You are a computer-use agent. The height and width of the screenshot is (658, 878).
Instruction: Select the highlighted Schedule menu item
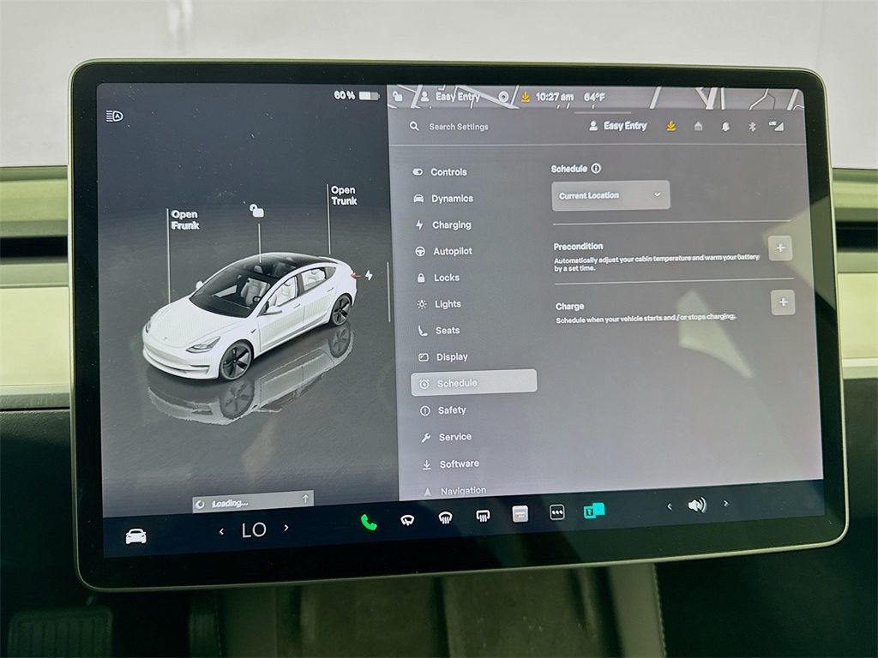[473, 383]
